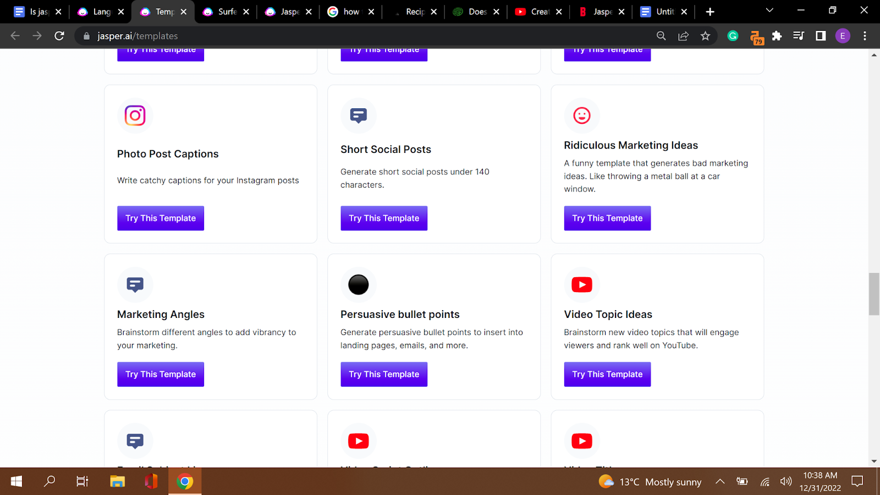Screen dimensions: 880x495
Task: Check the battery status in system tray
Action: pyautogui.click(x=742, y=482)
